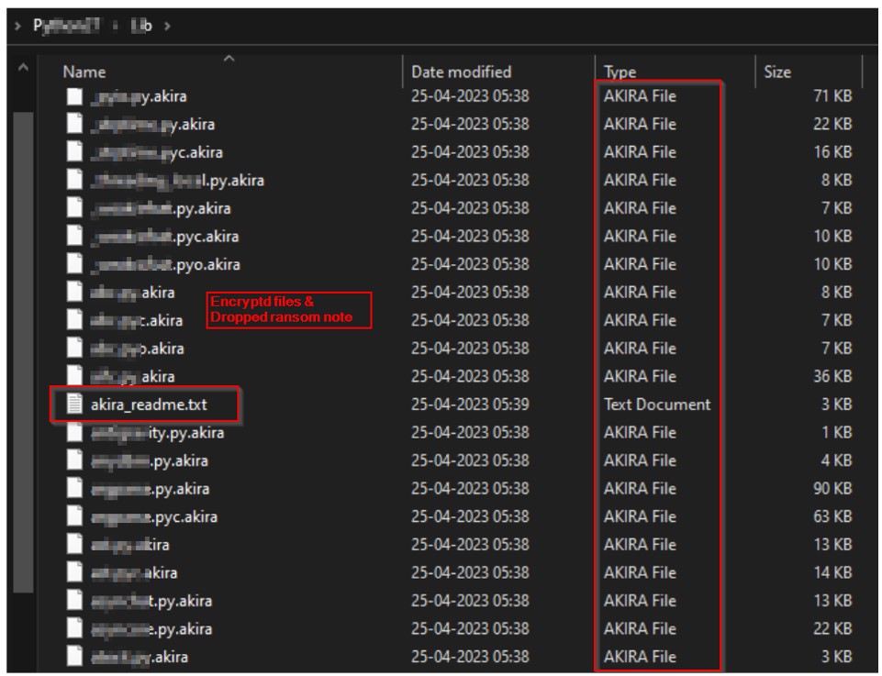Select file icon in the 63 KB row
Screen dimensions: 882x676
coord(75,516)
